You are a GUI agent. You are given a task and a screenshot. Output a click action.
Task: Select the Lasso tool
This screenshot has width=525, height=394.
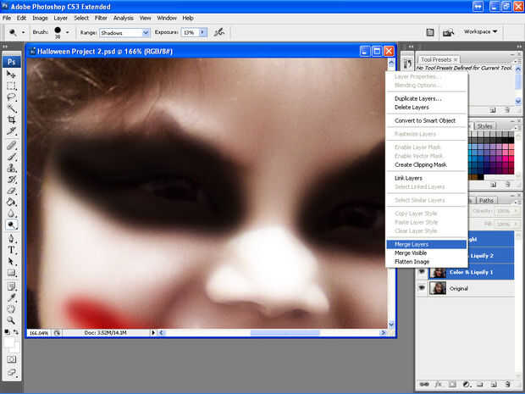point(11,97)
